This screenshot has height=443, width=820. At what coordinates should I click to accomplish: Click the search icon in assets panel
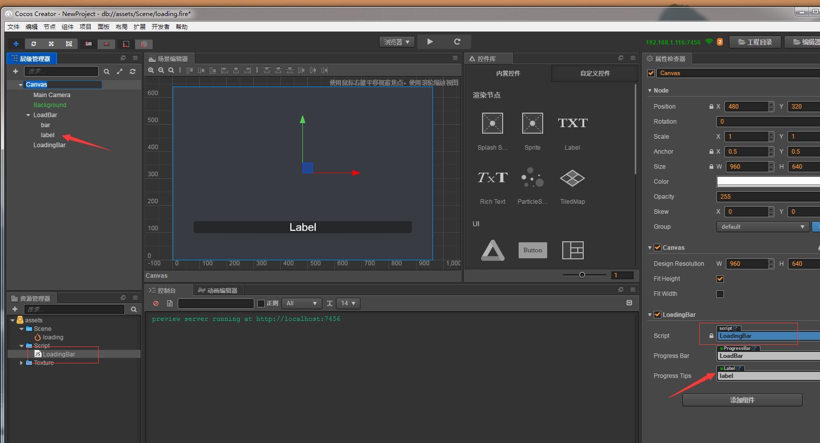134,309
